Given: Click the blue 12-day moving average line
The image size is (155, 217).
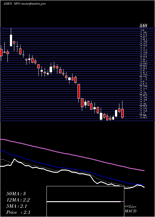Looking at the screenshot, I should pos(72,169).
